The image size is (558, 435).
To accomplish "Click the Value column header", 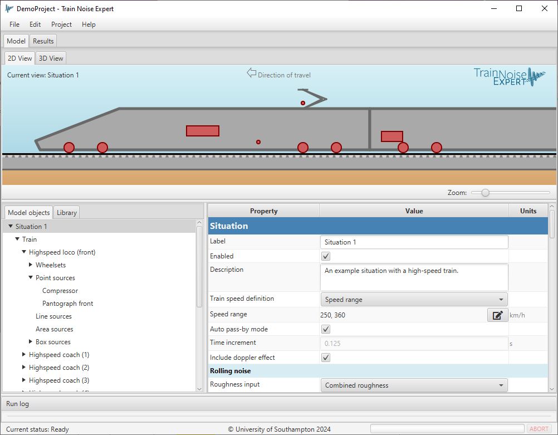I will click(414, 211).
